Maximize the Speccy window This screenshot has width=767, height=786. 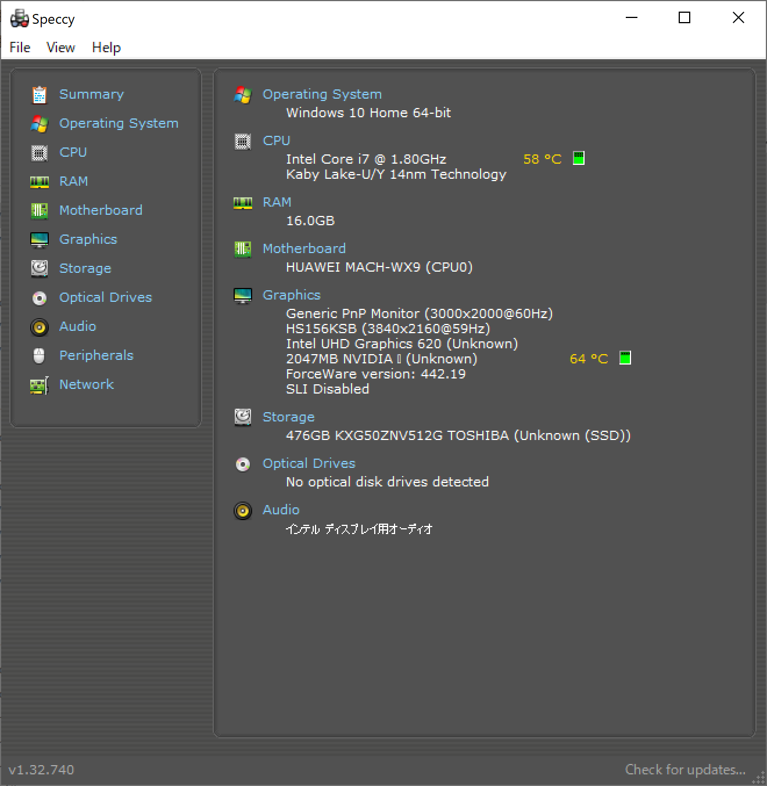[684, 18]
